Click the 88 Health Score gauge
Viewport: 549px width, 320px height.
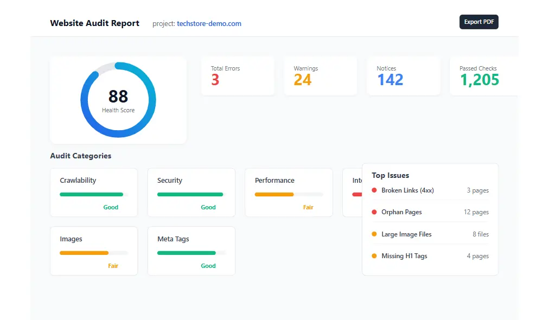click(118, 100)
